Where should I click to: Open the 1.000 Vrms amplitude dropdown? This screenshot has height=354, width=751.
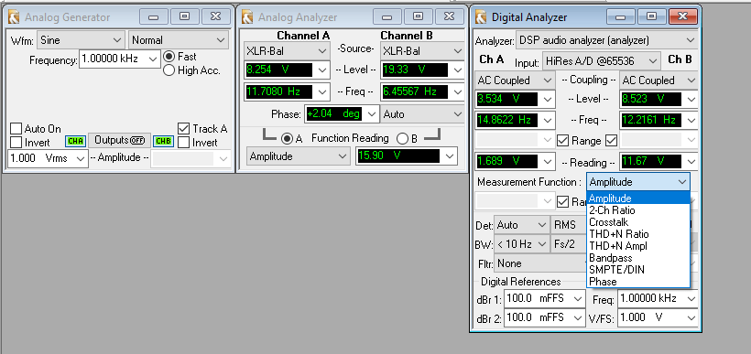[48, 158]
